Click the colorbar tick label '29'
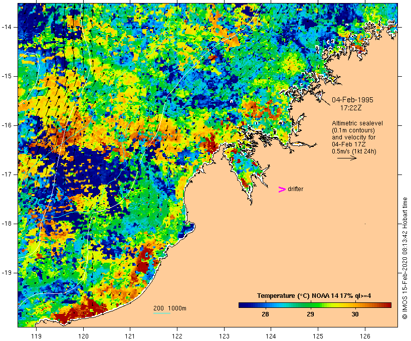This screenshot has width=411, height=341. click(x=310, y=314)
